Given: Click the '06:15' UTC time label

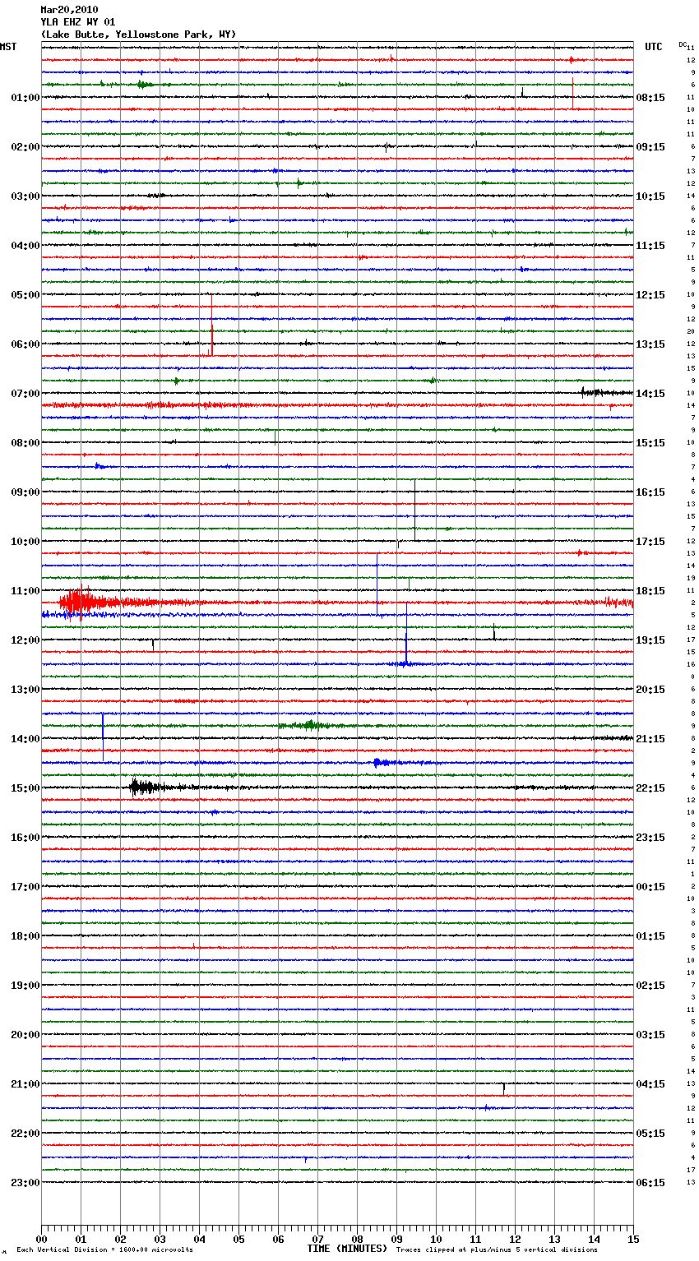Looking at the screenshot, I should pos(650,1183).
